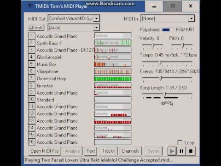Select the Orchestral Harp instrument label
Image resolution: width=221 pixels, height=166 pixels.
tap(52, 79)
